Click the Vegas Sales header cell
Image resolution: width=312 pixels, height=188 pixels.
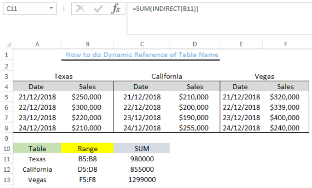tap(286, 87)
